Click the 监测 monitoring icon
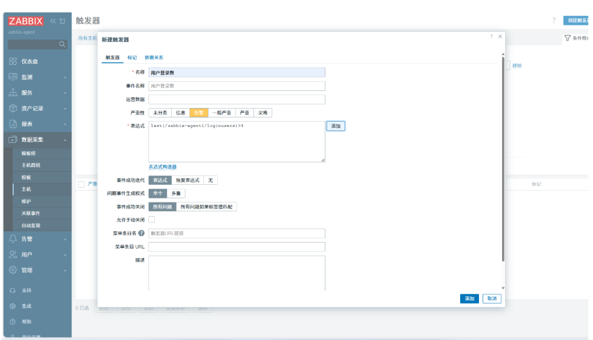This screenshot has height=340, width=593. click(13, 77)
